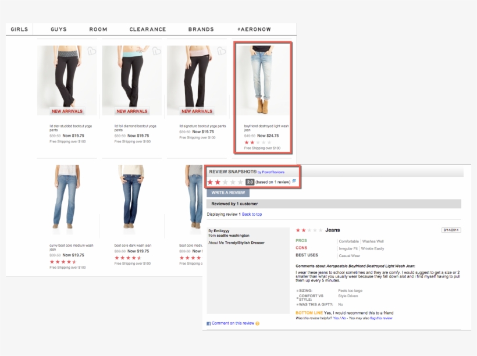477x356 pixels.
Task: Favorite the star-studded bootcut yoga pants heart icon
Action: click(x=91, y=51)
